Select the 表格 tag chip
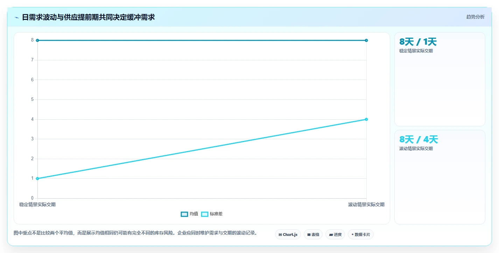This screenshot has height=253, width=499. pyautogui.click(x=313, y=235)
